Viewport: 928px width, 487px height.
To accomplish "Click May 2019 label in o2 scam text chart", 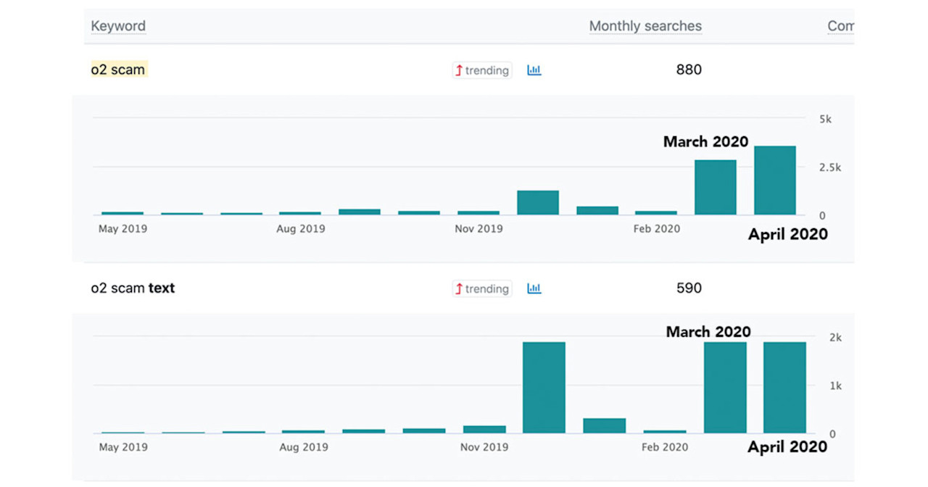I will [123, 447].
